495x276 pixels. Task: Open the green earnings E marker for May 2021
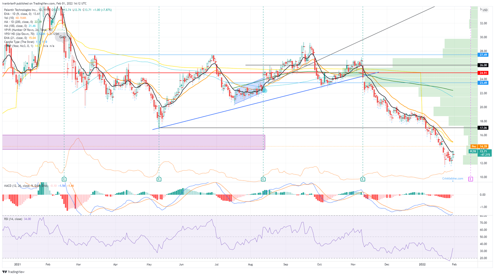click(x=159, y=179)
